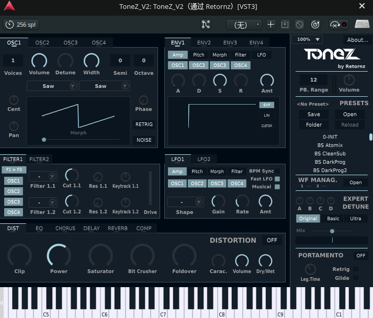
Task: Toggle the Musical checkbox
Action: (x=277, y=187)
